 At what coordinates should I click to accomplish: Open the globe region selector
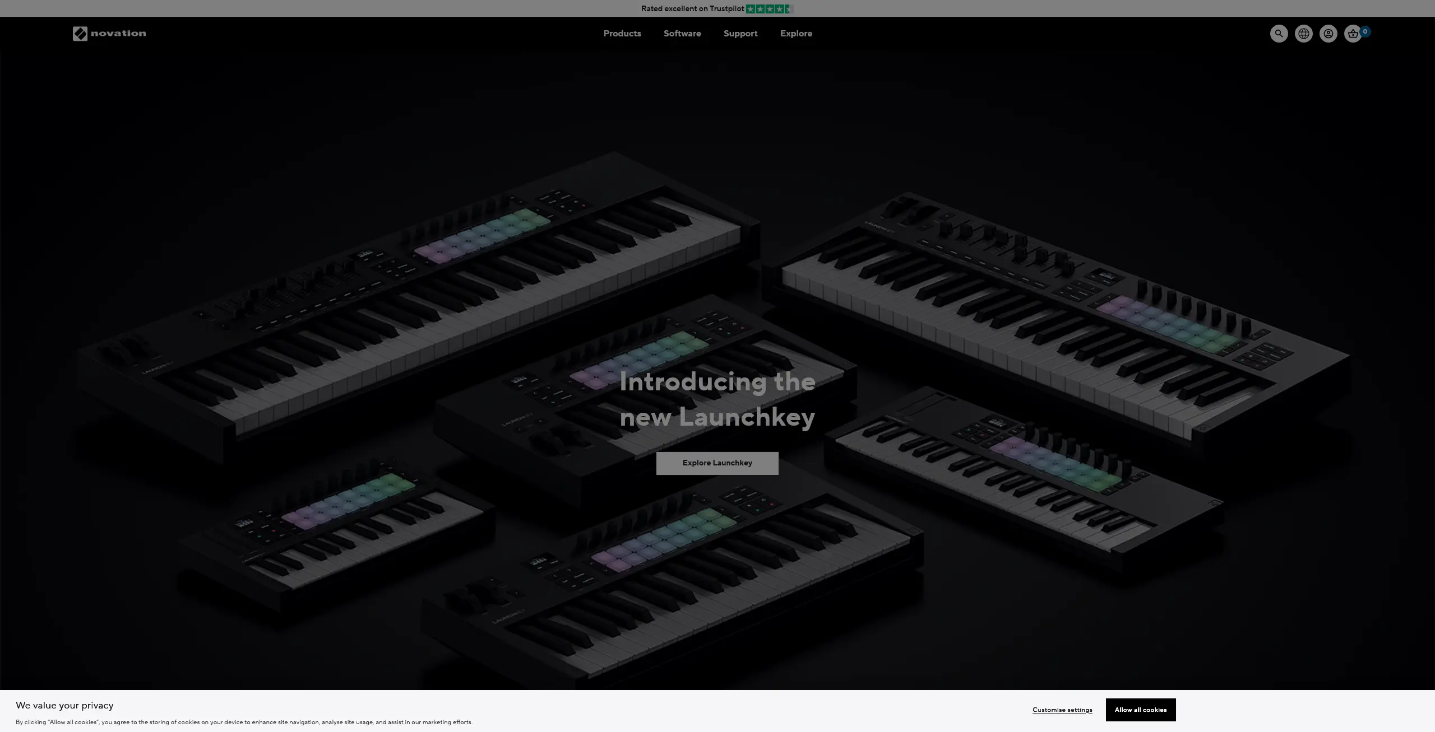1303,34
